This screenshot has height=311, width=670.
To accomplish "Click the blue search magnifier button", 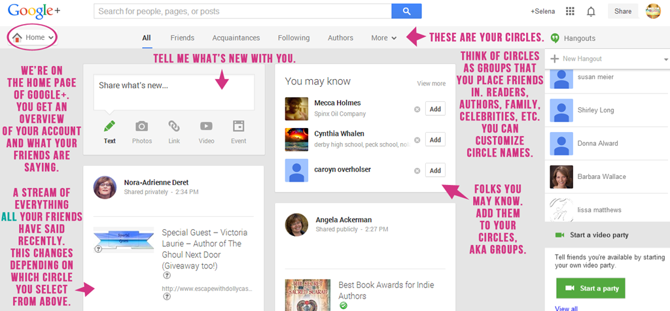I will (x=406, y=11).
